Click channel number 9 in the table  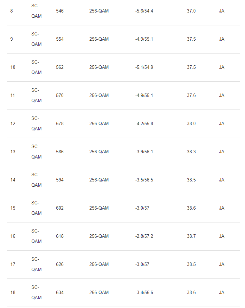click(x=11, y=39)
